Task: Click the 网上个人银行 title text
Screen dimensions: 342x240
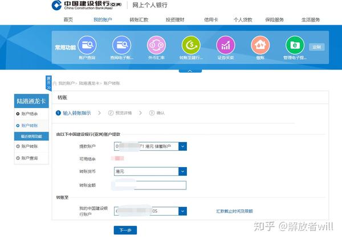Action: tap(150, 5)
